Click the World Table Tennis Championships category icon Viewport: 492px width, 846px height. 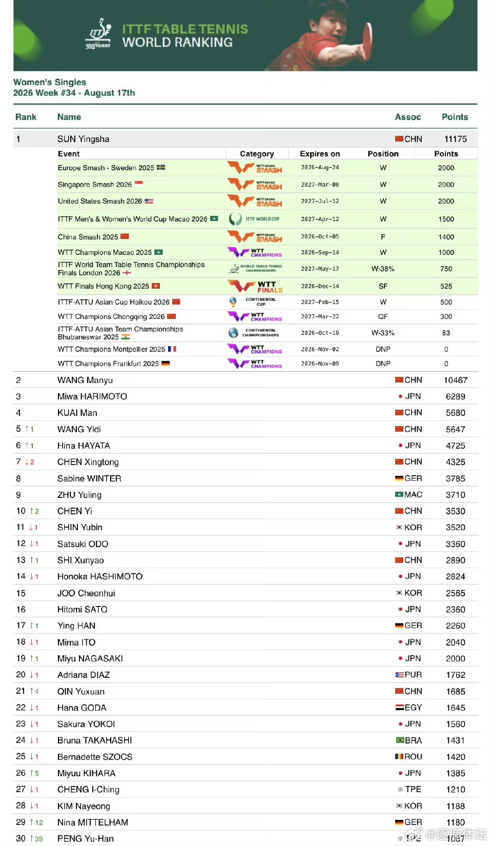255,269
